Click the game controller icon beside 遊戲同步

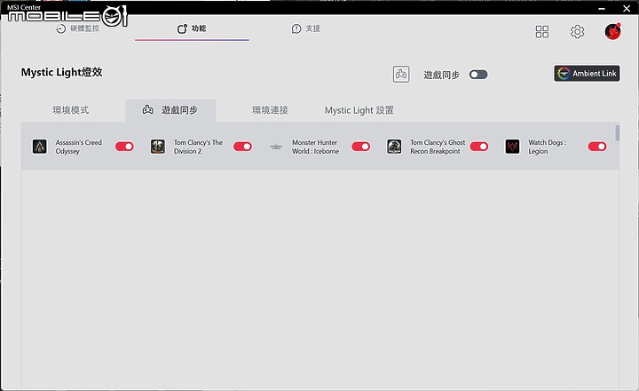401,75
